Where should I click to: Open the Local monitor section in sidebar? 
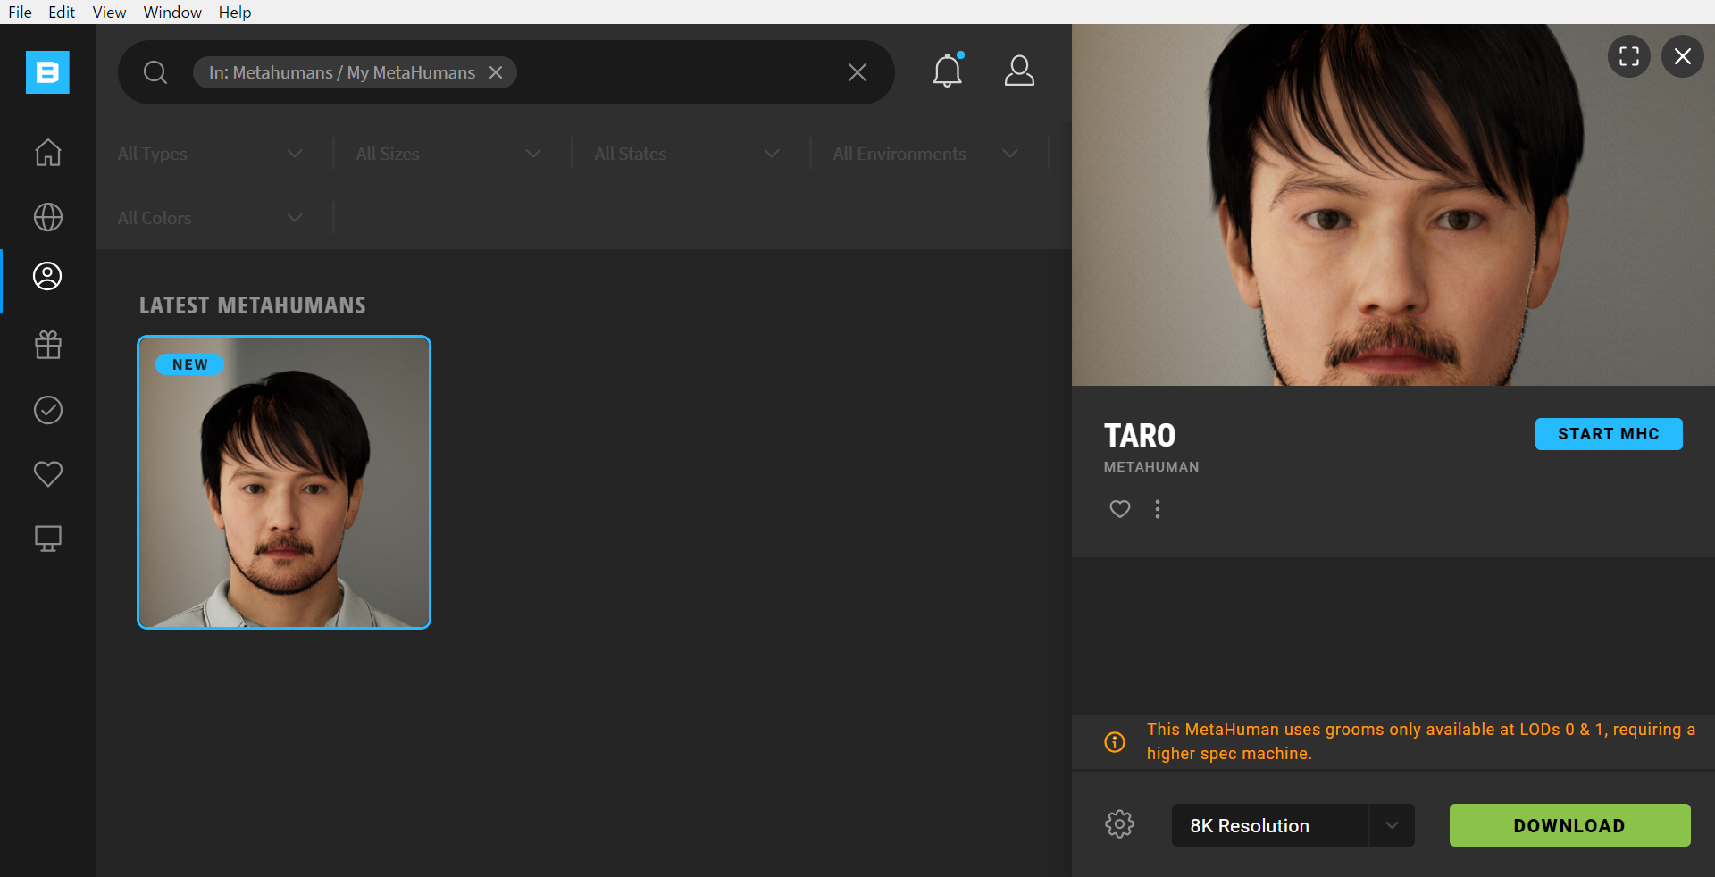[x=48, y=539]
